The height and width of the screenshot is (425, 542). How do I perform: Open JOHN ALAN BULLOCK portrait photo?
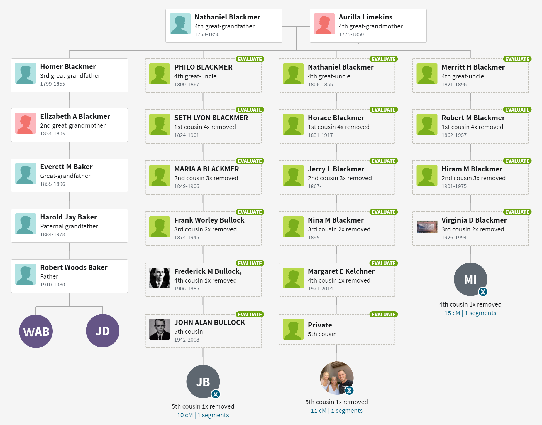click(x=160, y=329)
